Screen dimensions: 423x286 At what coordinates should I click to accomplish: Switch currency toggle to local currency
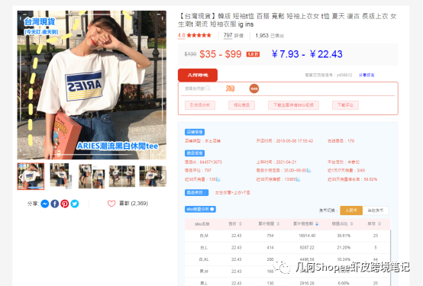(x=375, y=210)
